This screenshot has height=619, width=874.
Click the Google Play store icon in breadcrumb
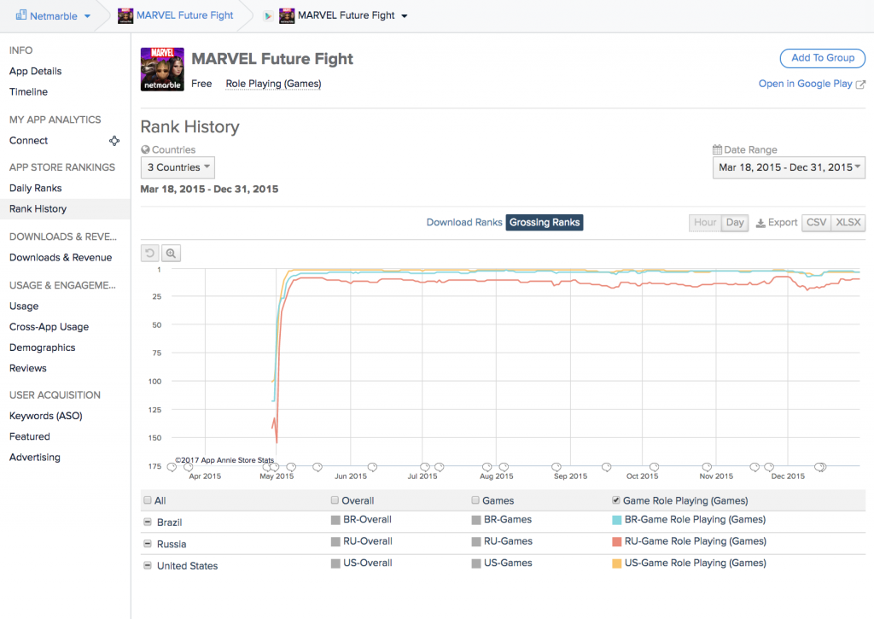(268, 16)
